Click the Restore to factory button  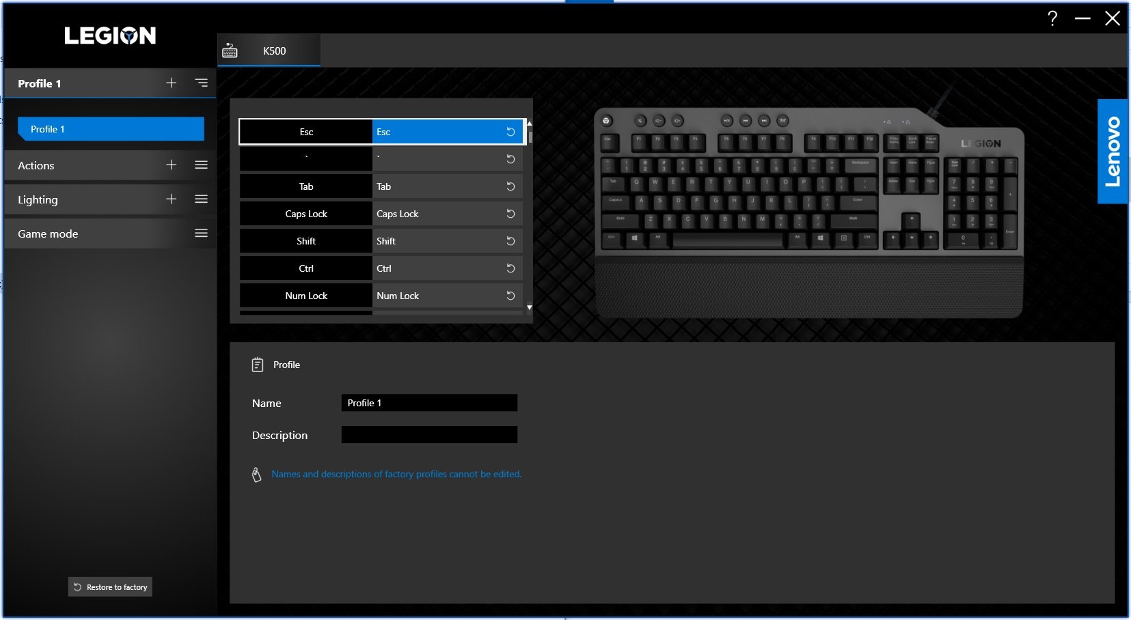coord(110,587)
